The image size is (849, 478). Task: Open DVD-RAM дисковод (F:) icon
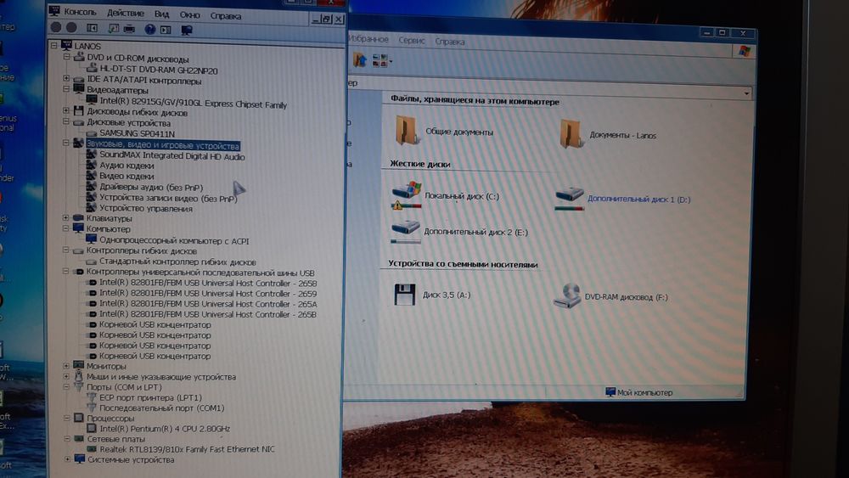pyautogui.click(x=567, y=296)
